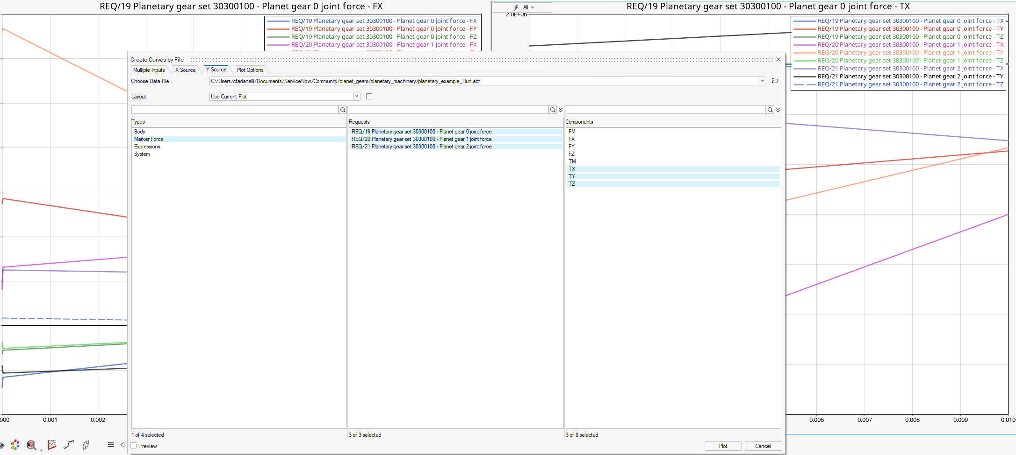Switch to the X Source tab
This screenshot has height=455, width=1016.
click(186, 70)
